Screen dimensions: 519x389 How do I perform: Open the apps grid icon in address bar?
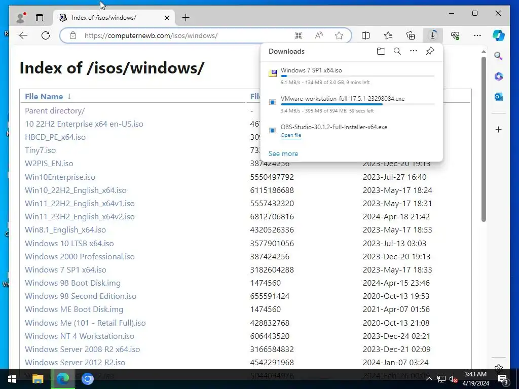click(x=298, y=35)
